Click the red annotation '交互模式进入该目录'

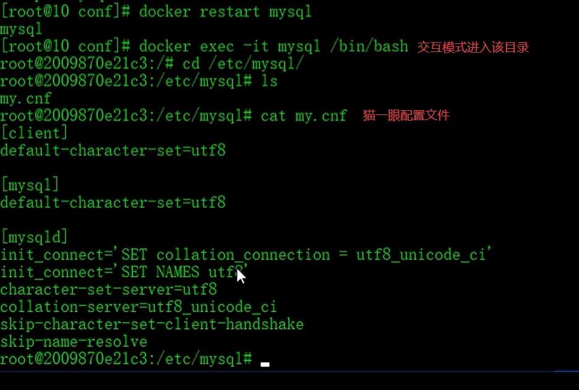click(473, 47)
